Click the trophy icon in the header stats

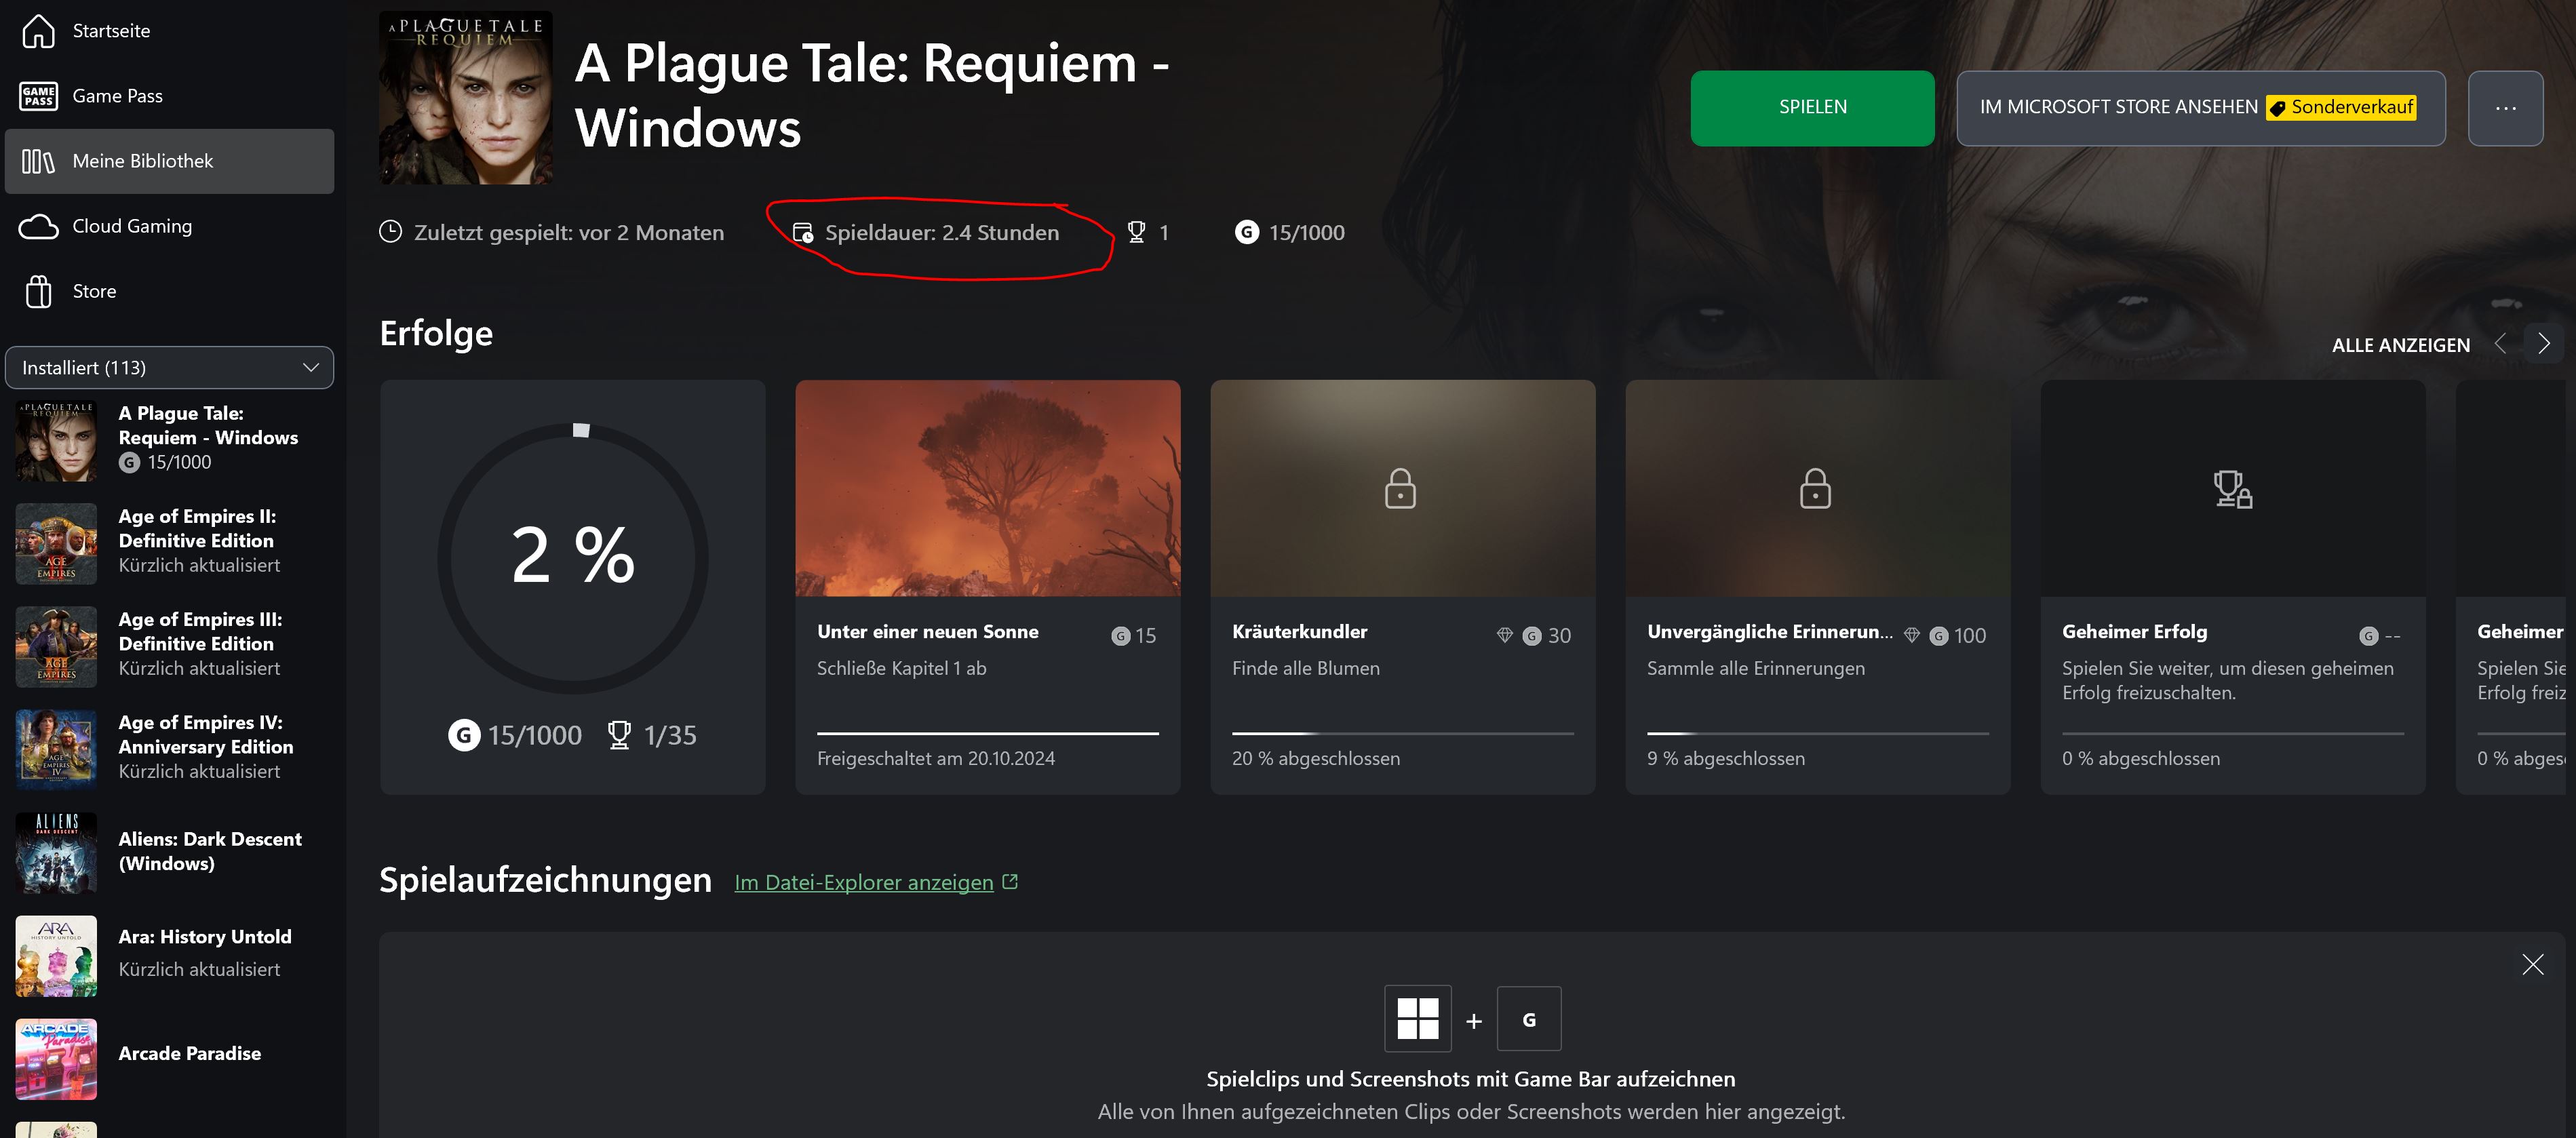[x=1136, y=232]
